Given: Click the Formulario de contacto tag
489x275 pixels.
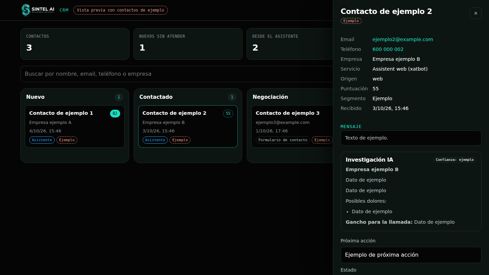Looking at the screenshot, I should point(283,140).
